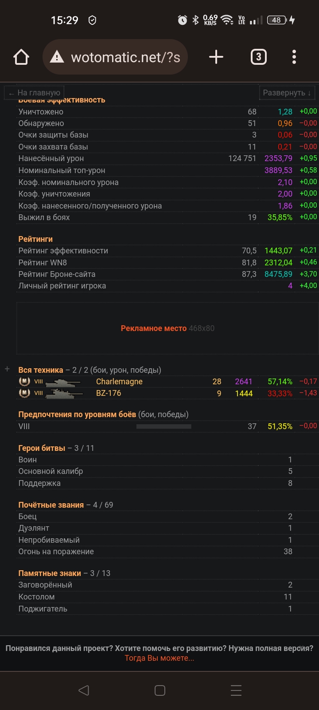Open a new tab with plus icon
The width and height of the screenshot is (319, 710).
216,57
